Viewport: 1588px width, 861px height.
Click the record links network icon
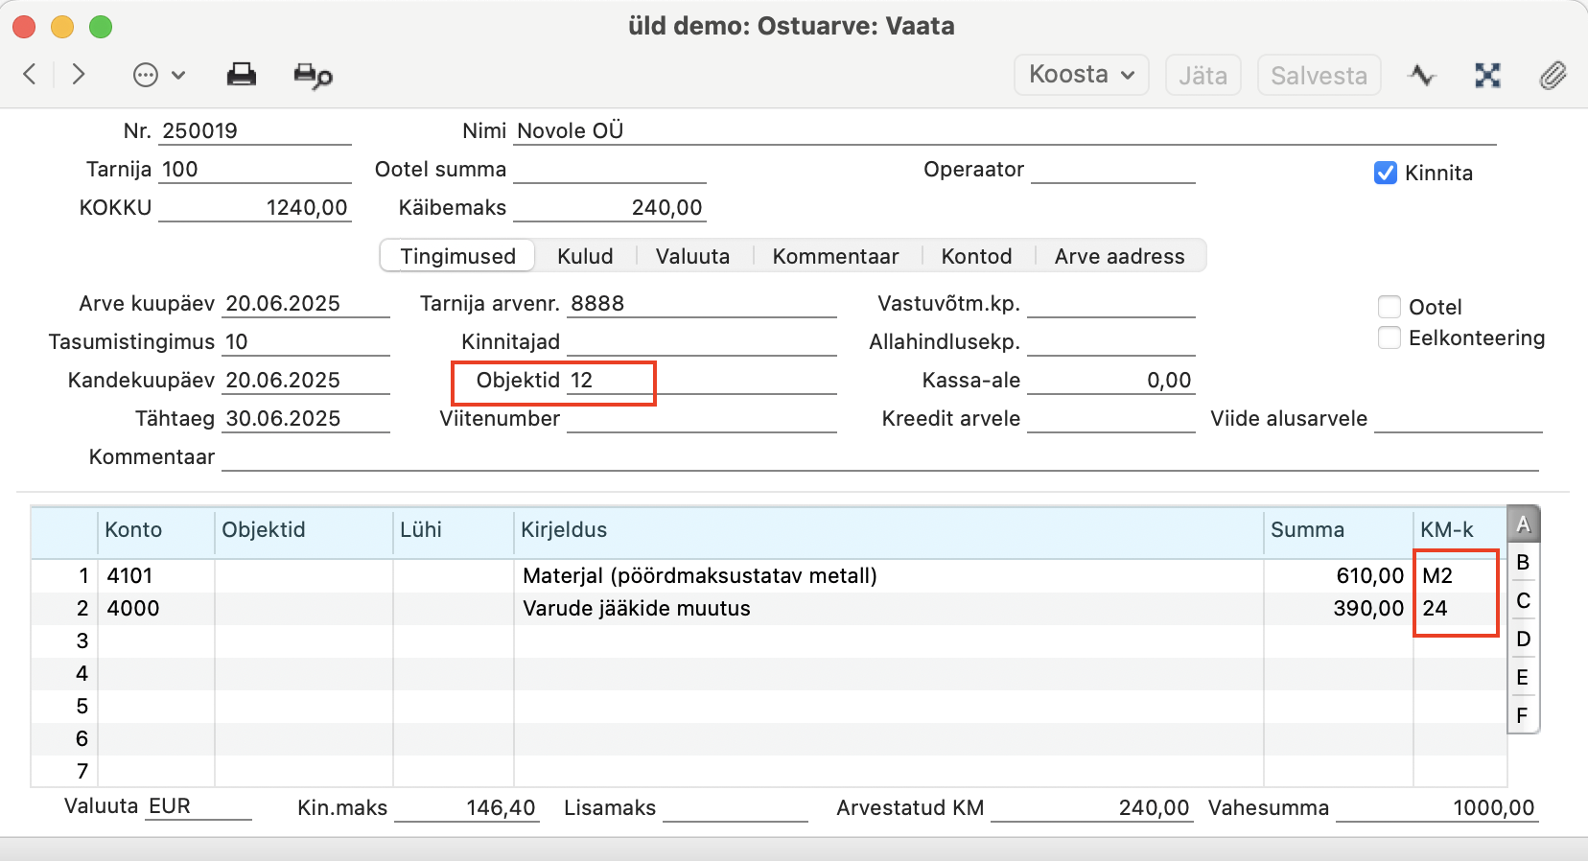(1487, 75)
